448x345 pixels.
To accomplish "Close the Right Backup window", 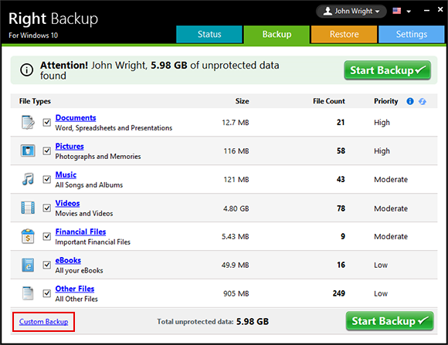I will (x=440, y=10).
